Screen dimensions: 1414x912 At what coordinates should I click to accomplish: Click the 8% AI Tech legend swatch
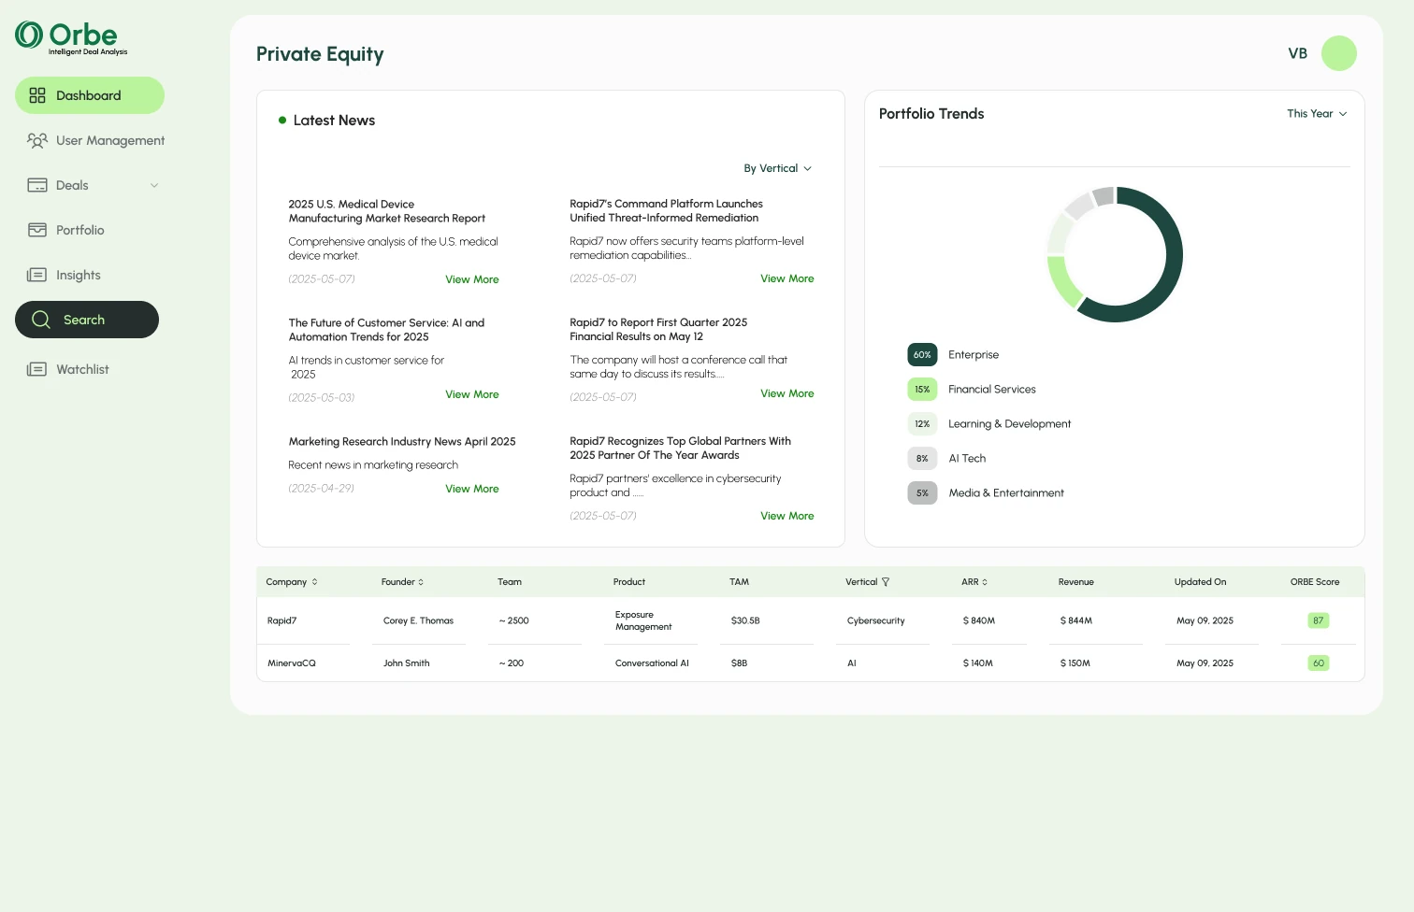click(922, 459)
